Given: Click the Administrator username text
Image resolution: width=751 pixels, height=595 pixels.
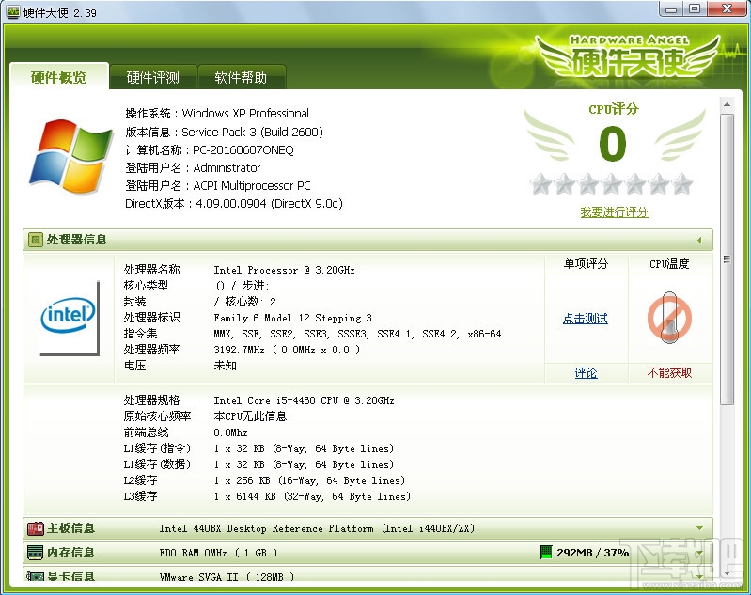Looking at the screenshot, I should (227, 168).
